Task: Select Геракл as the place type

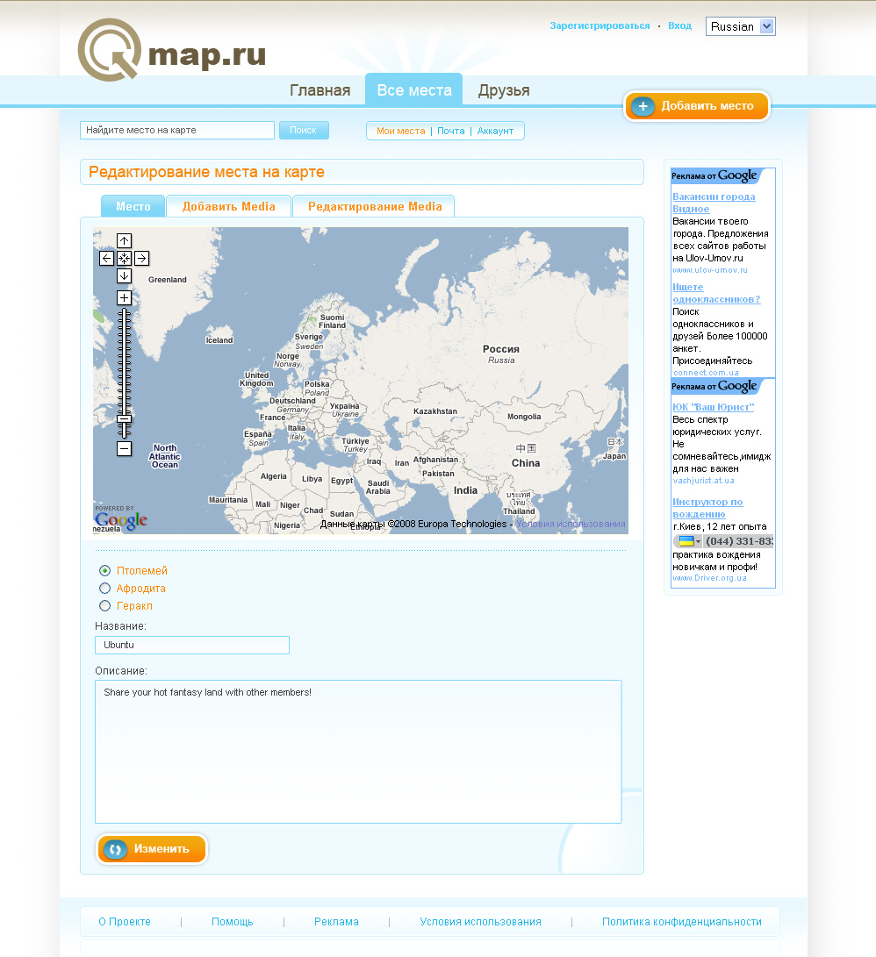Action: click(104, 605)
